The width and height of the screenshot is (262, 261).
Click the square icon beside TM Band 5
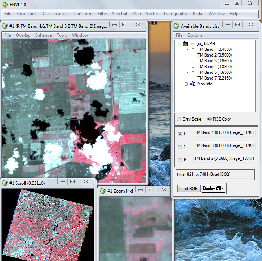coord(193,72)
